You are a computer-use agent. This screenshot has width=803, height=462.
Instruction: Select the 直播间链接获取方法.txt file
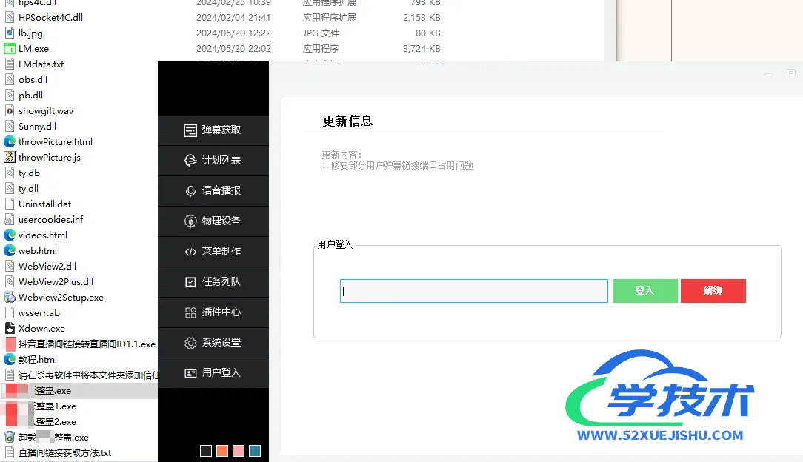[x=64, y=453]
